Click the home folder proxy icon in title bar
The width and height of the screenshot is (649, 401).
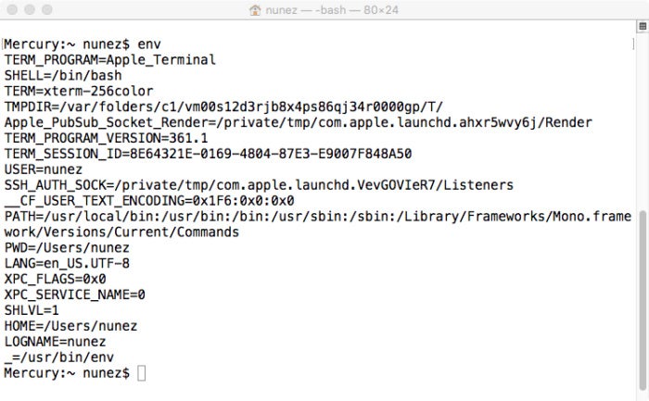(x=255, y=9)
